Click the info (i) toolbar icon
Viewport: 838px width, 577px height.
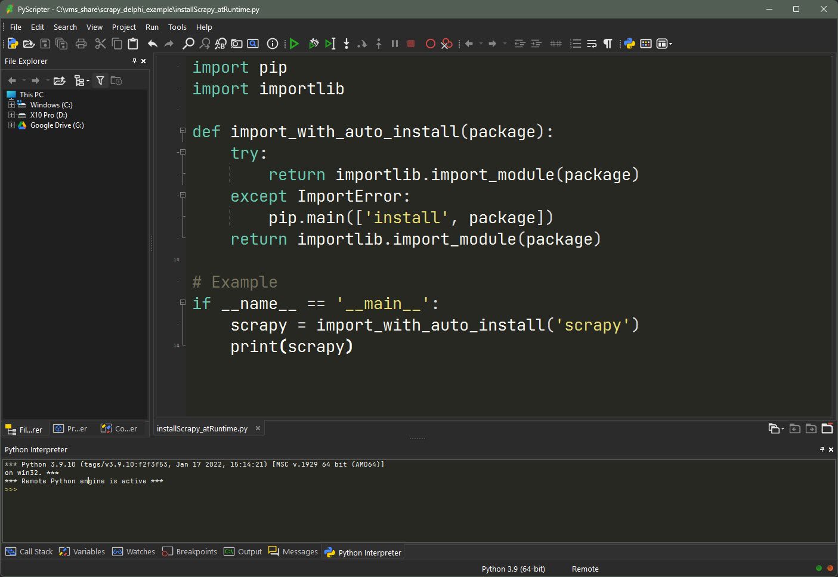click(273, 44)
